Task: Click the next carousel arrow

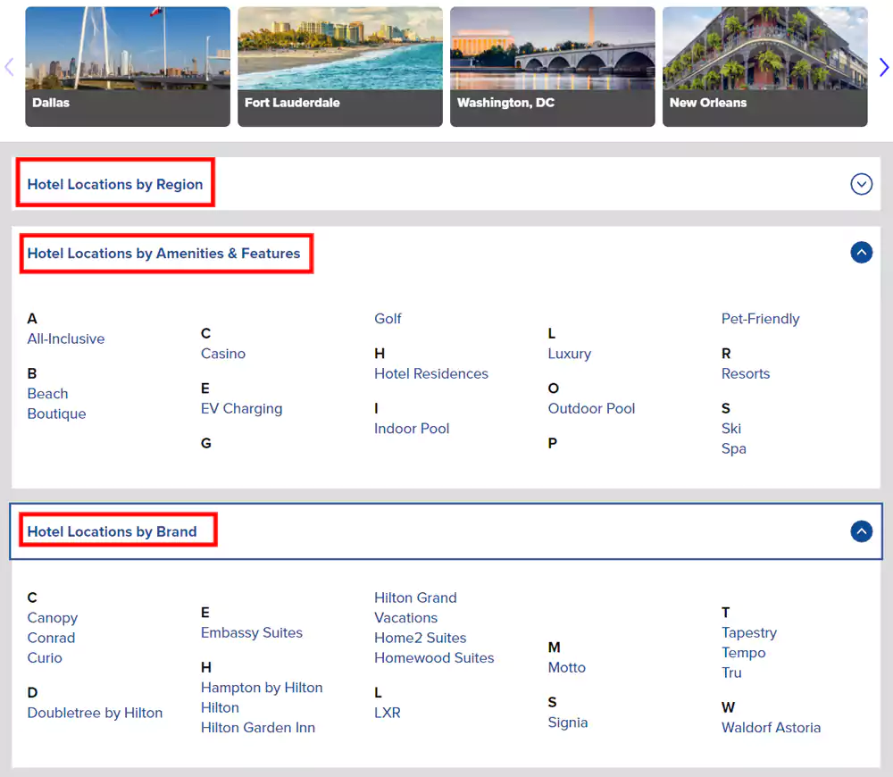Action: coord(883,67)
